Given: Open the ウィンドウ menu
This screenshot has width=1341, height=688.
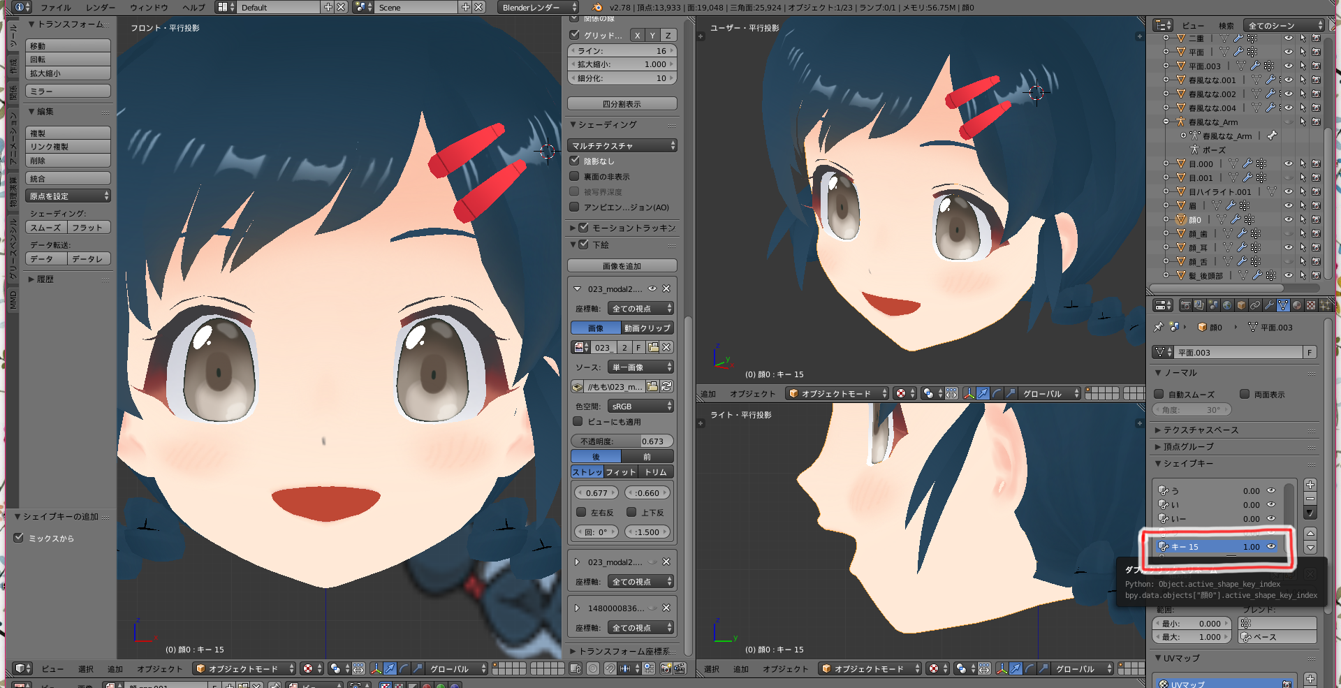Looking at the screenshot, I should coord(149,7).
